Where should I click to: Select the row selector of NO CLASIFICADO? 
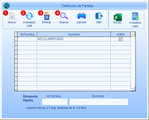point(16,39)
